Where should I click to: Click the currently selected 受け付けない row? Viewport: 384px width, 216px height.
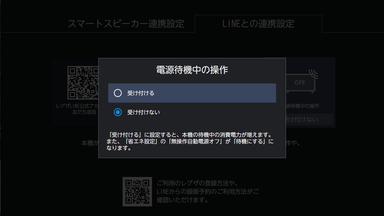point(192,112)
